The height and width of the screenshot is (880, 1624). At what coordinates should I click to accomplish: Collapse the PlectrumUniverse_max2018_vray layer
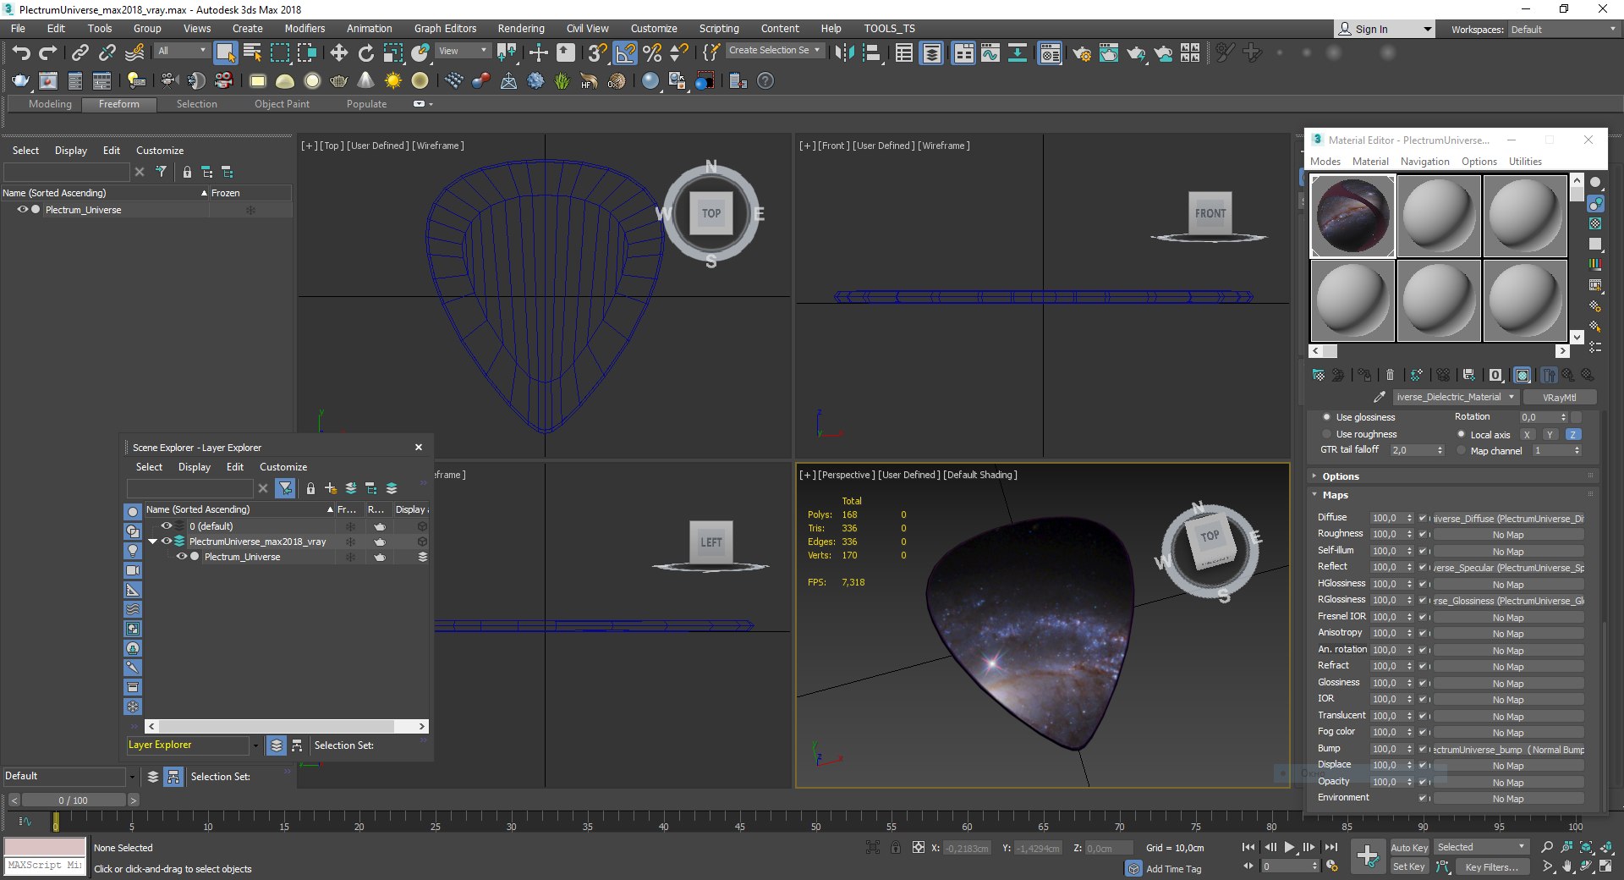pos(153,542)
